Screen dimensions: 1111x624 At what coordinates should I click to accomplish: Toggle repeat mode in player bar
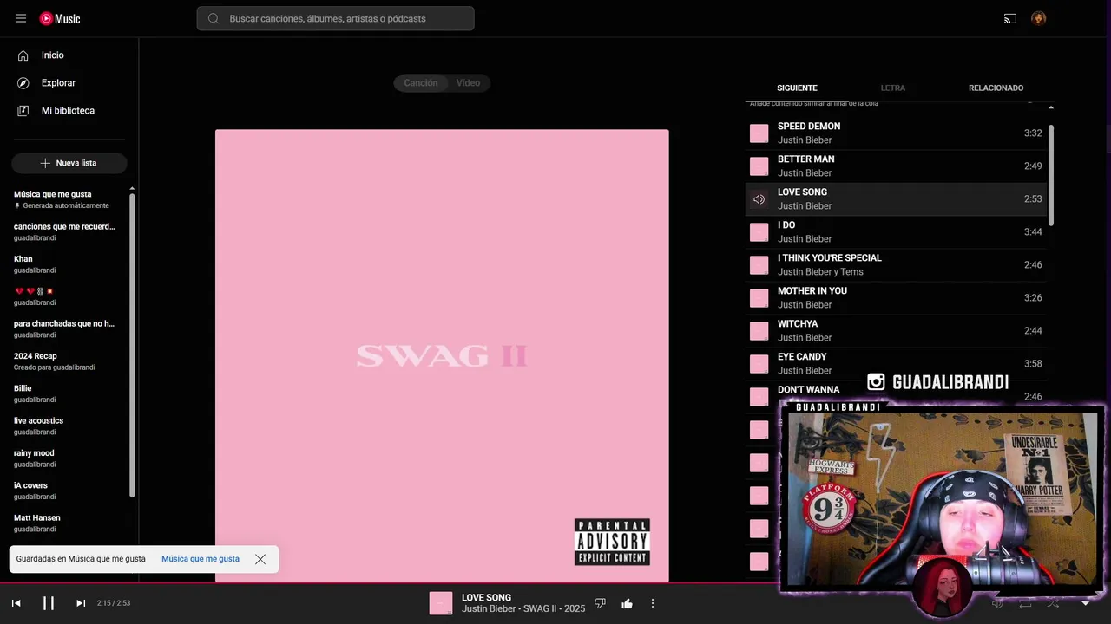1025,603
